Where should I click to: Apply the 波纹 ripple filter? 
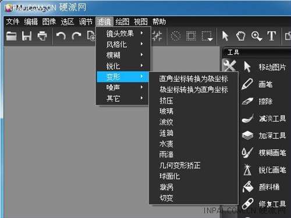pos(194,122)
